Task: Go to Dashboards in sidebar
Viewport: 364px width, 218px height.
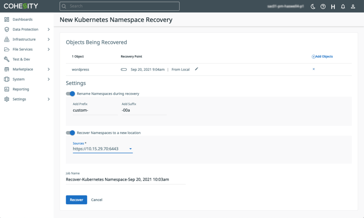Action: pos(22,19)
